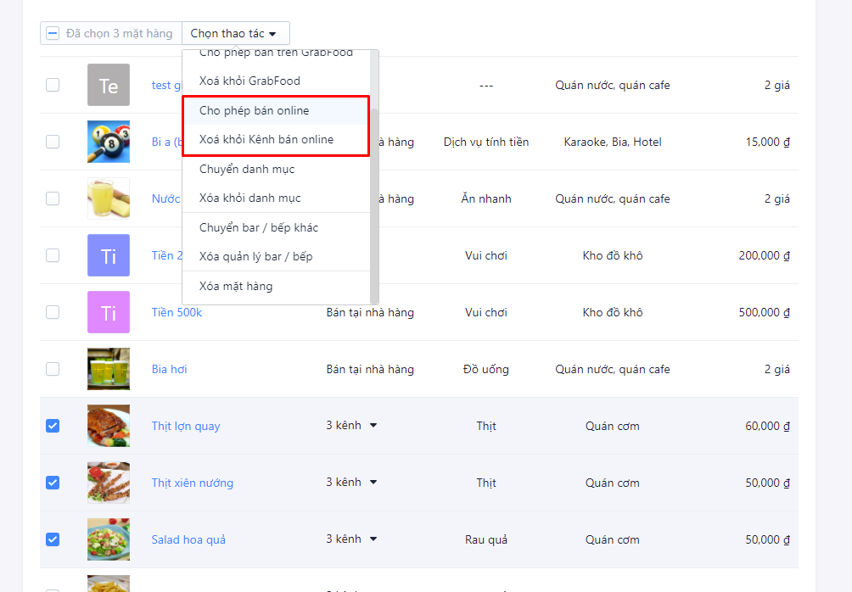Viewport: 852px width, 592px height.
Task: Deselect the "Salad hoa quả" checkbox
Action: coord(53,539)
